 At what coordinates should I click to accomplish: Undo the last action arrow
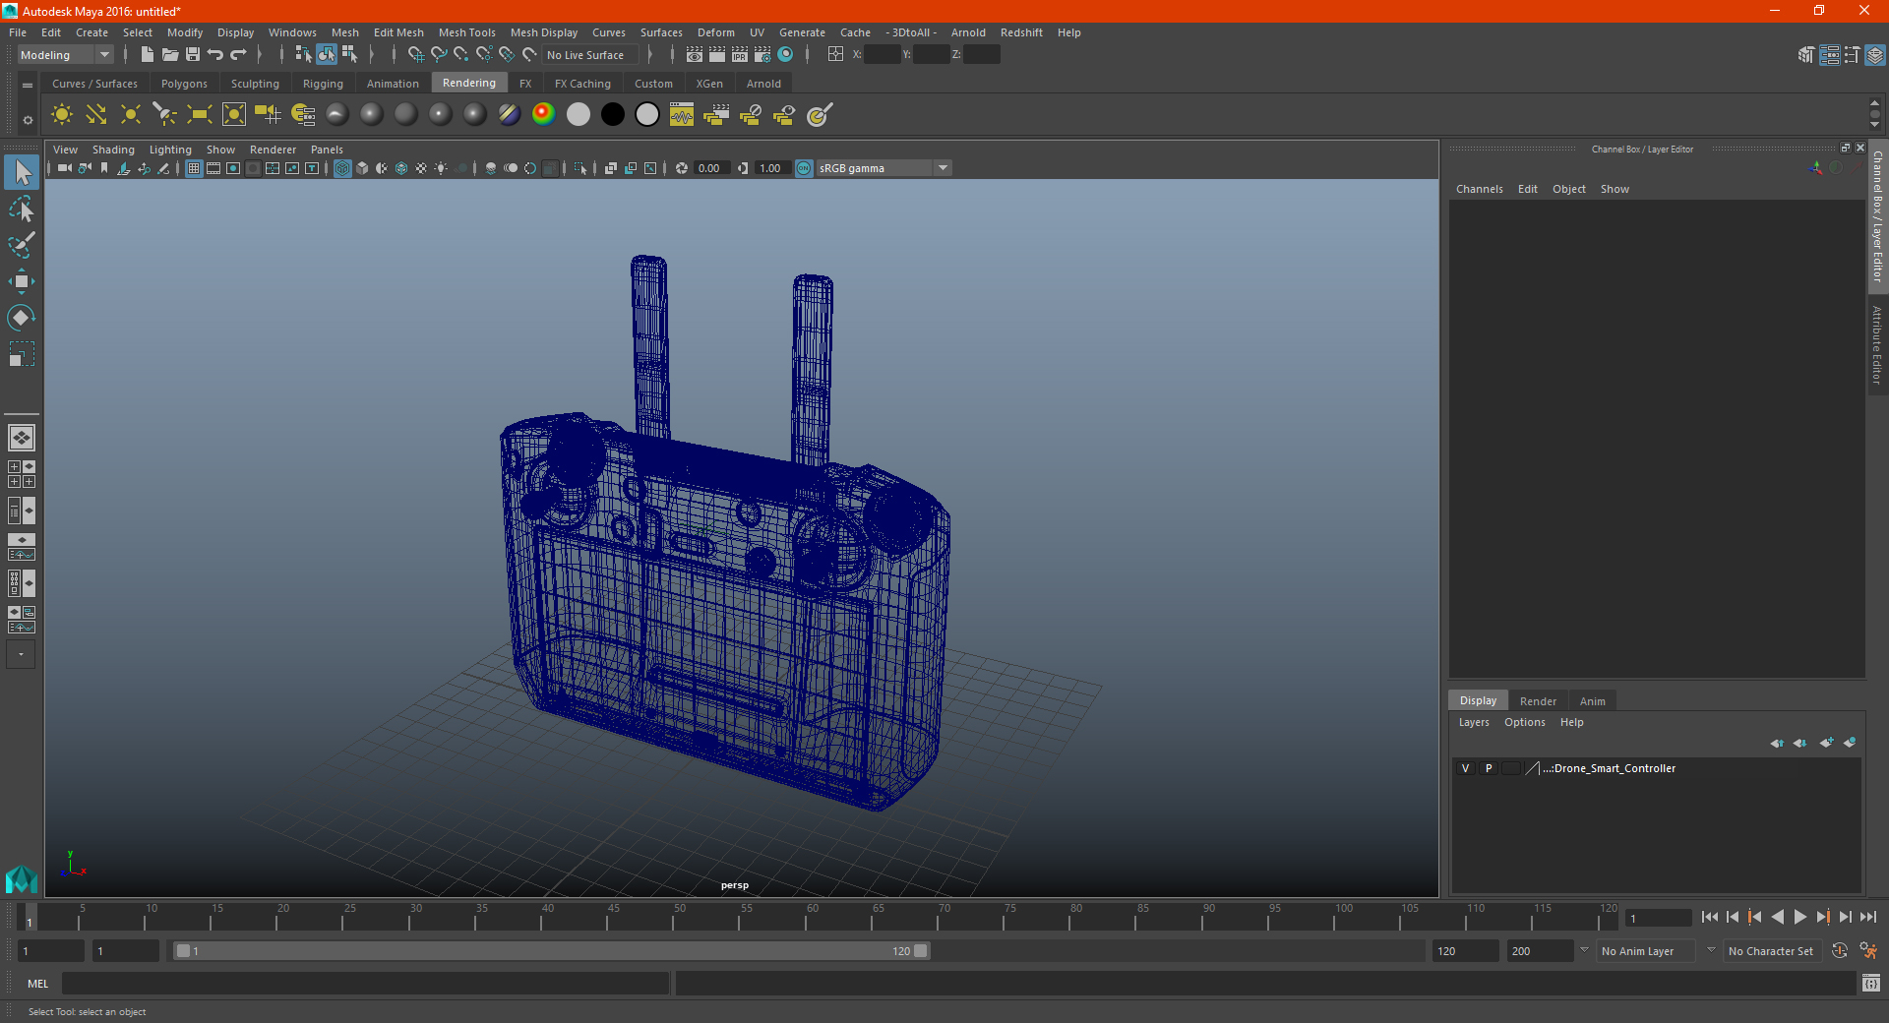[x=215, y=54]
